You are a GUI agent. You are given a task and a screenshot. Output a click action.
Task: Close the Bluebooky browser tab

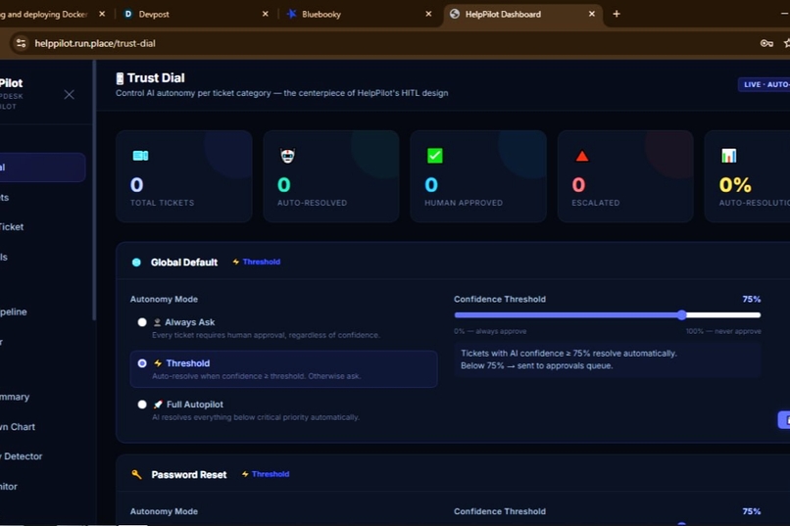coord(428,14)
